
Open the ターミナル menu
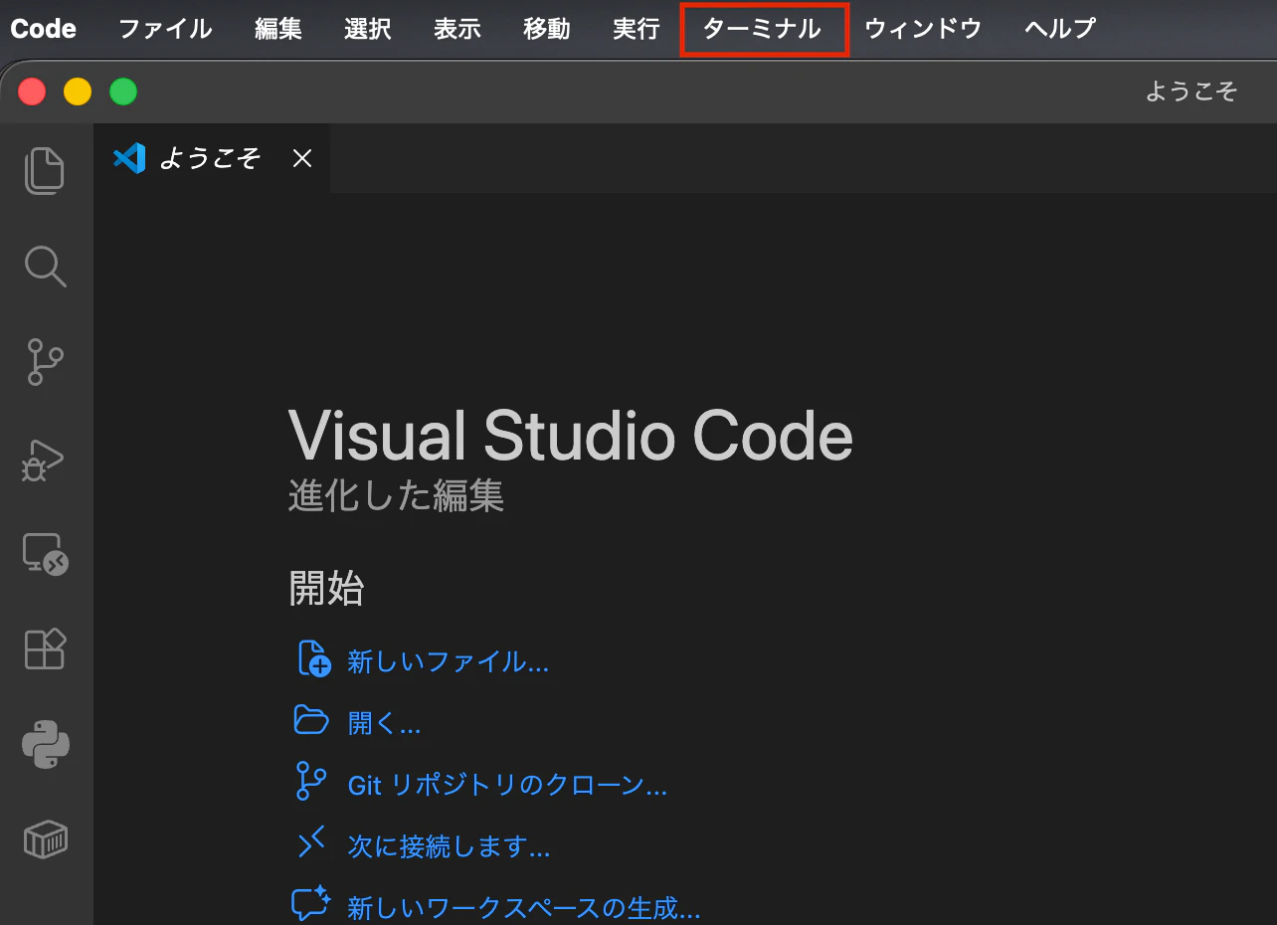[x=763, y=29]
